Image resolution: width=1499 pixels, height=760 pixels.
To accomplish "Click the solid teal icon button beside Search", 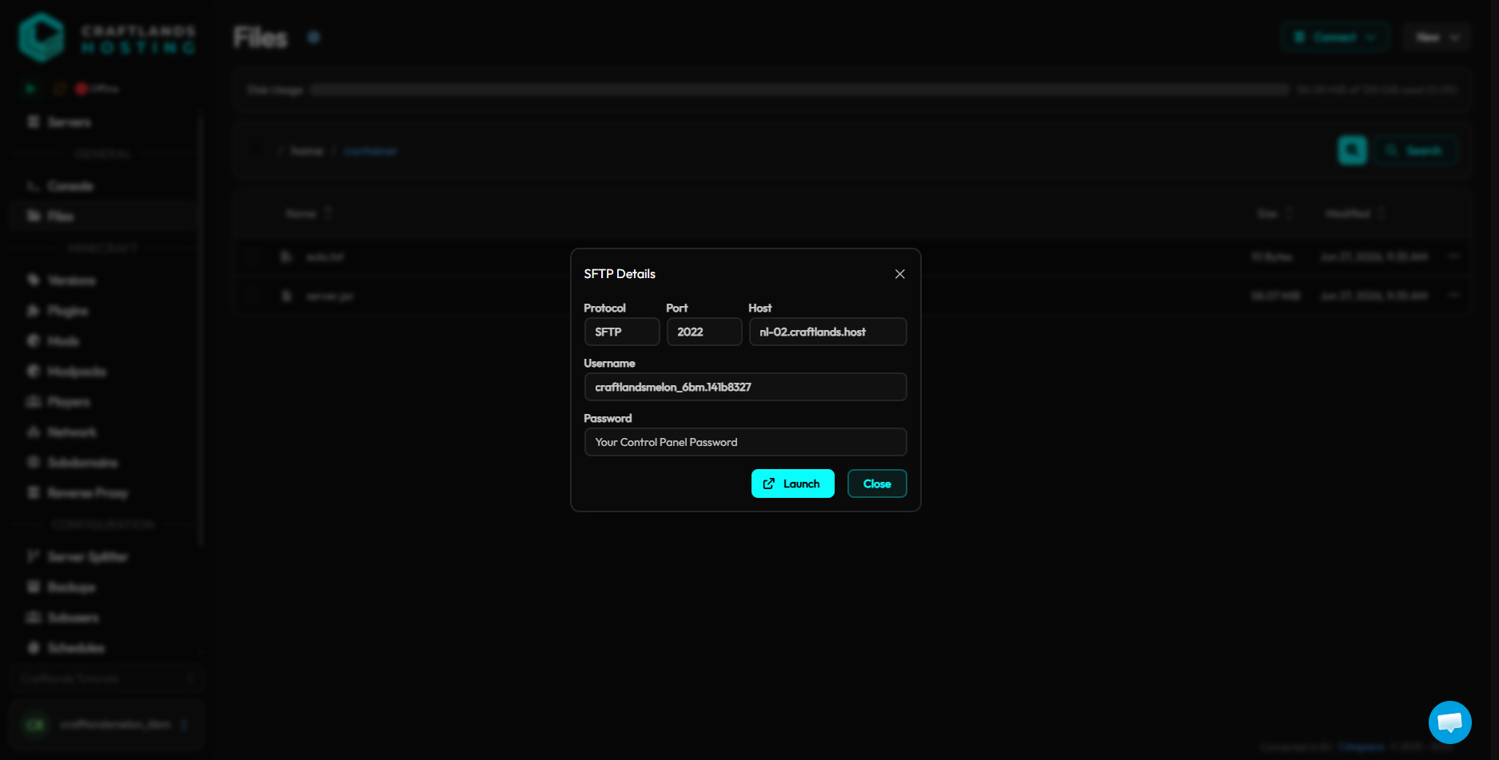I will pos(1352,150).
